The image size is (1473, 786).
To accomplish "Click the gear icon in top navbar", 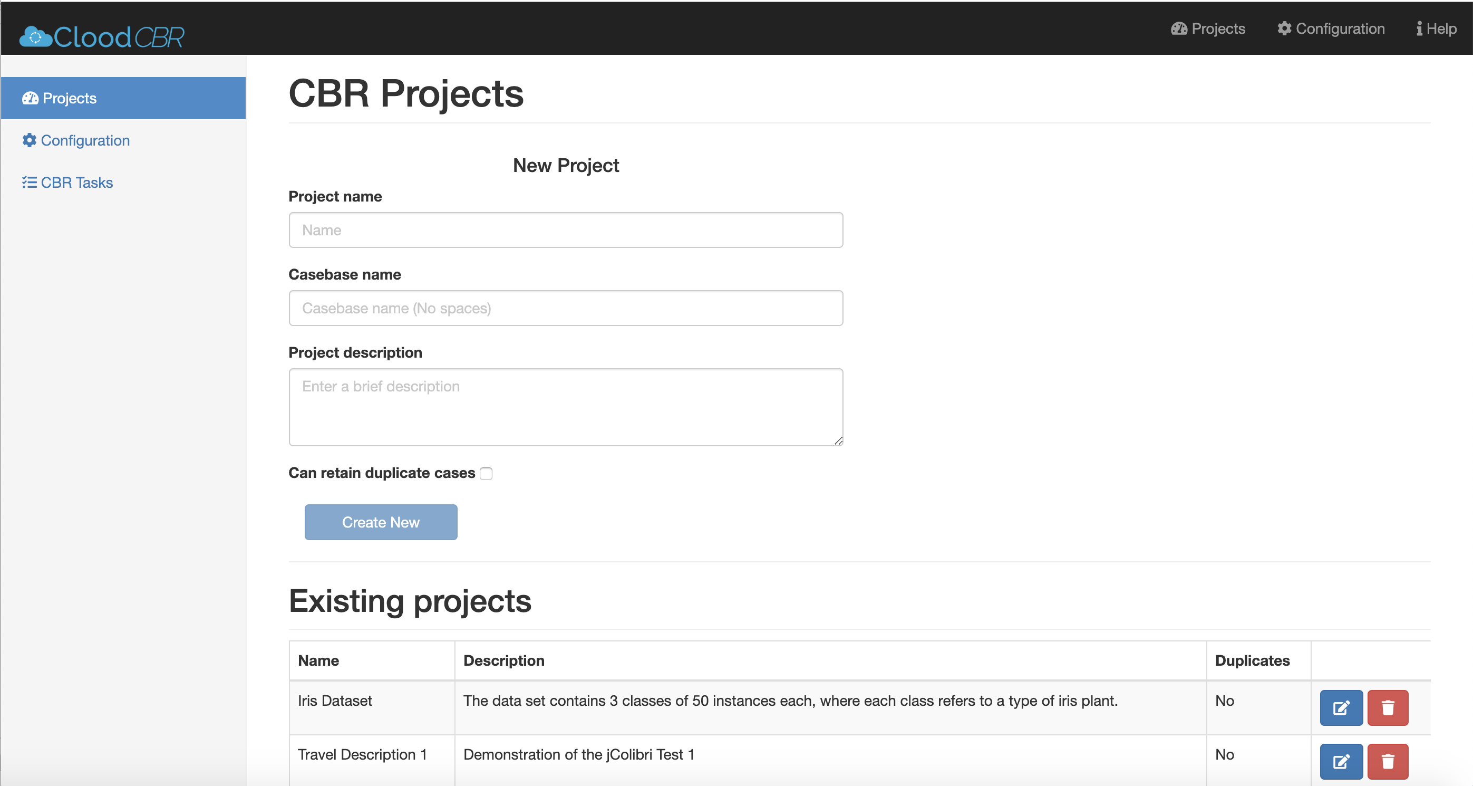I will [x=1284, y=28].
